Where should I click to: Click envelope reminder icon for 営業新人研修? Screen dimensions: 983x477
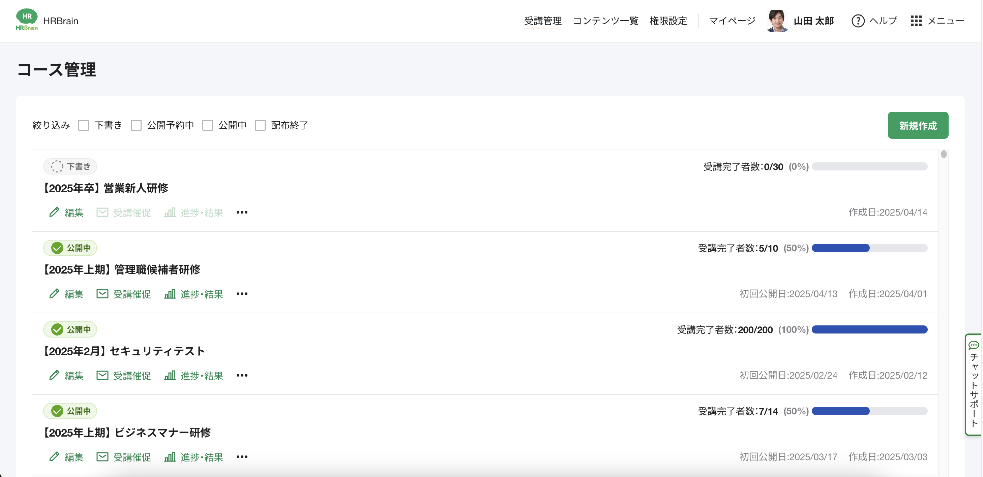coord(102,212)
